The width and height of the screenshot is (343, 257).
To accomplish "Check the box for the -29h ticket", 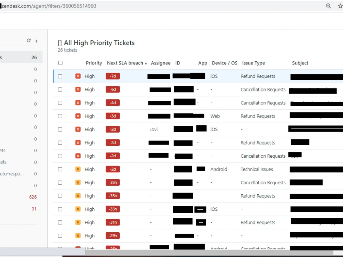I will [x=60, y=236].
